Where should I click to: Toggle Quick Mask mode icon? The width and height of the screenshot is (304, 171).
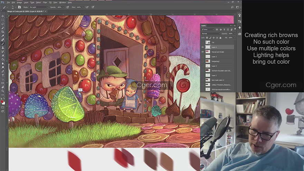3,107
